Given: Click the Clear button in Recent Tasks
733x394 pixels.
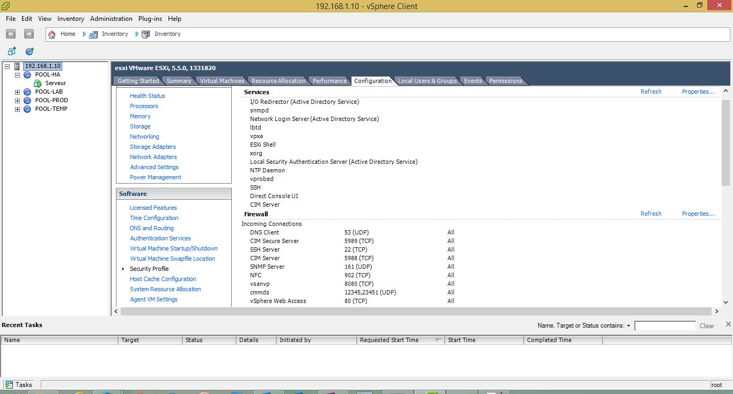Looking at the screenshot, I should (707, 325).
